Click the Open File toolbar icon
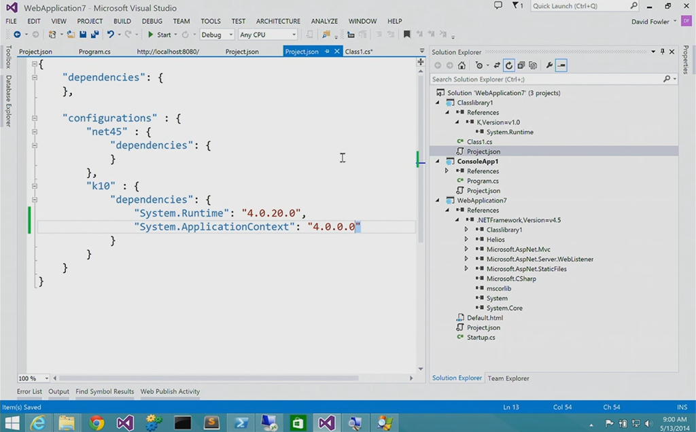 [71, 35]
